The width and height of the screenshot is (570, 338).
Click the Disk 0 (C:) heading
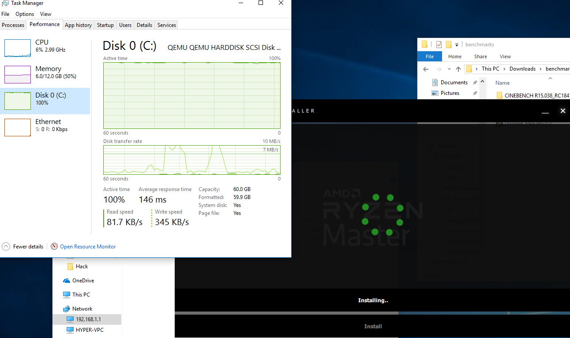(x=130, y=46)
